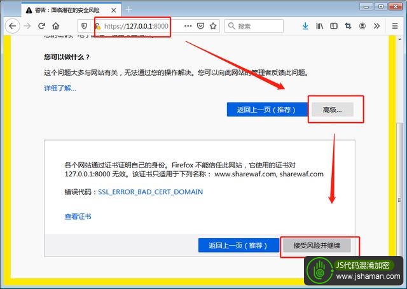
Task: Open the downloads panel
Action: [x=305, y=26]
